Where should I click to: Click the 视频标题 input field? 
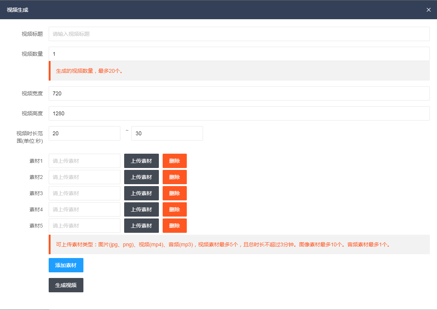pos(239,34)
